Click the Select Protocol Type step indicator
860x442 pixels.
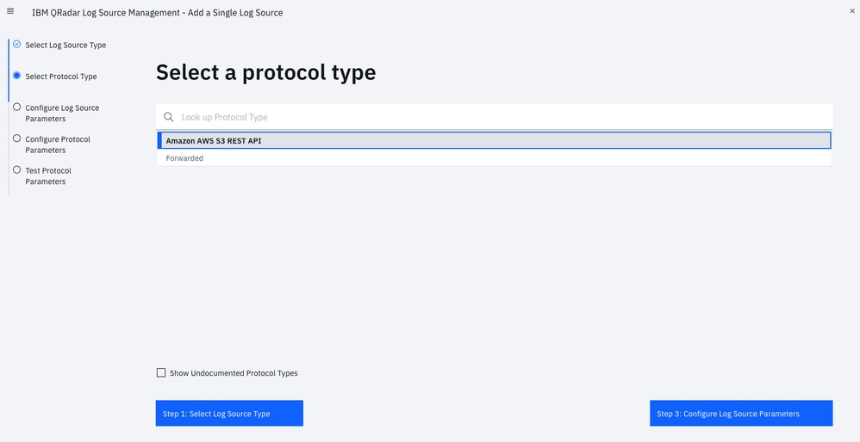(x=16, y=76)
